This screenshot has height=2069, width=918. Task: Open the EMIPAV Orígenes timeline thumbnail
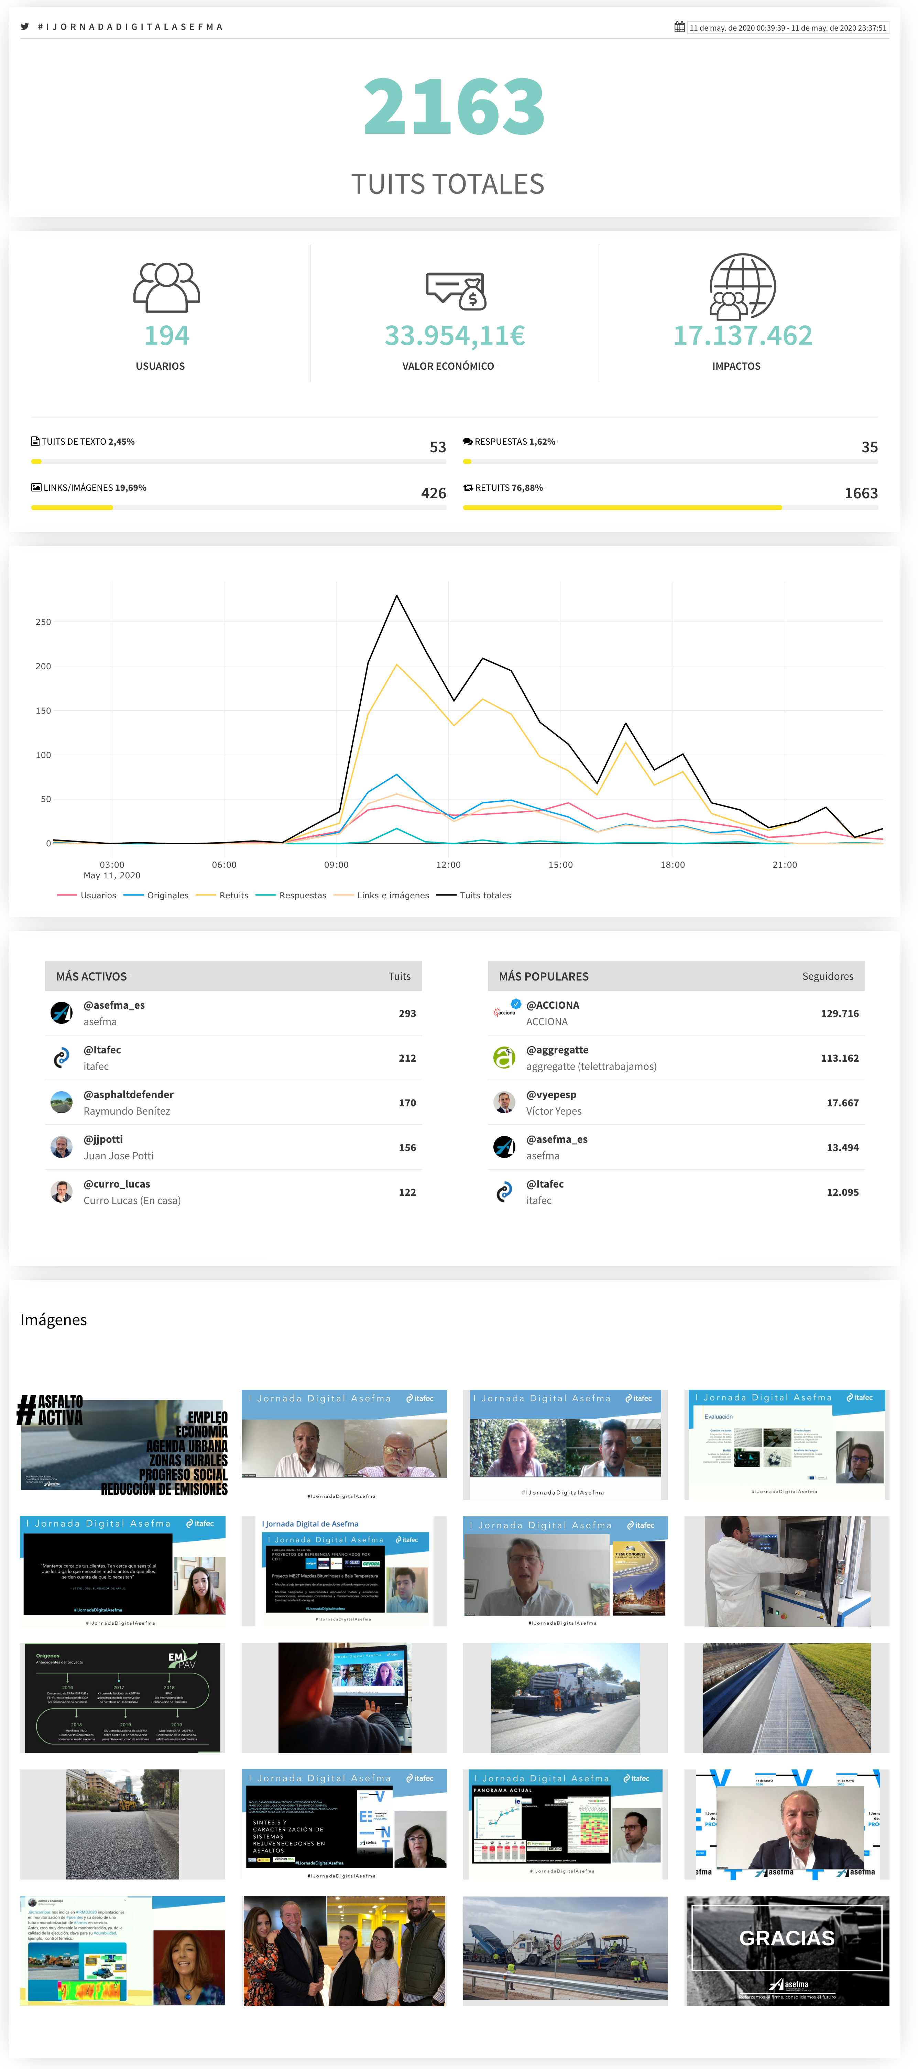click(123, 1698)
